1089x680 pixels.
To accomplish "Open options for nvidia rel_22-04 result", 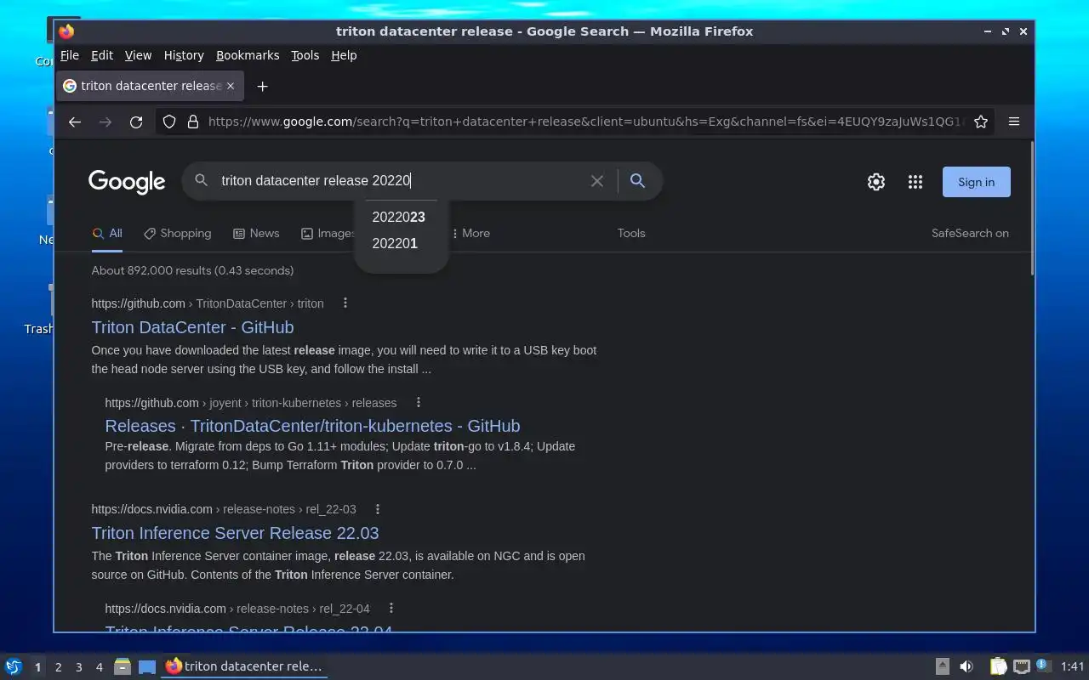I will coord(391,608).
